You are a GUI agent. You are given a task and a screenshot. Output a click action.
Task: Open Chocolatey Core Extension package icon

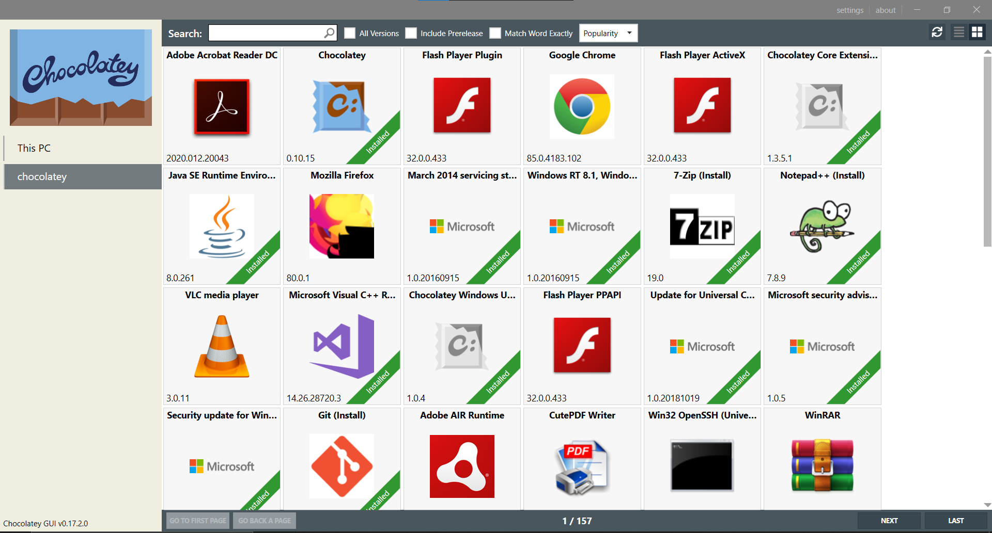pos(822,106)
